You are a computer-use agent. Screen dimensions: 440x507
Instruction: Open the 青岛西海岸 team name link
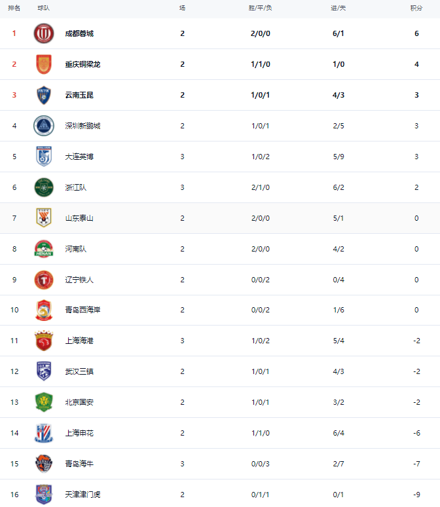82,310
